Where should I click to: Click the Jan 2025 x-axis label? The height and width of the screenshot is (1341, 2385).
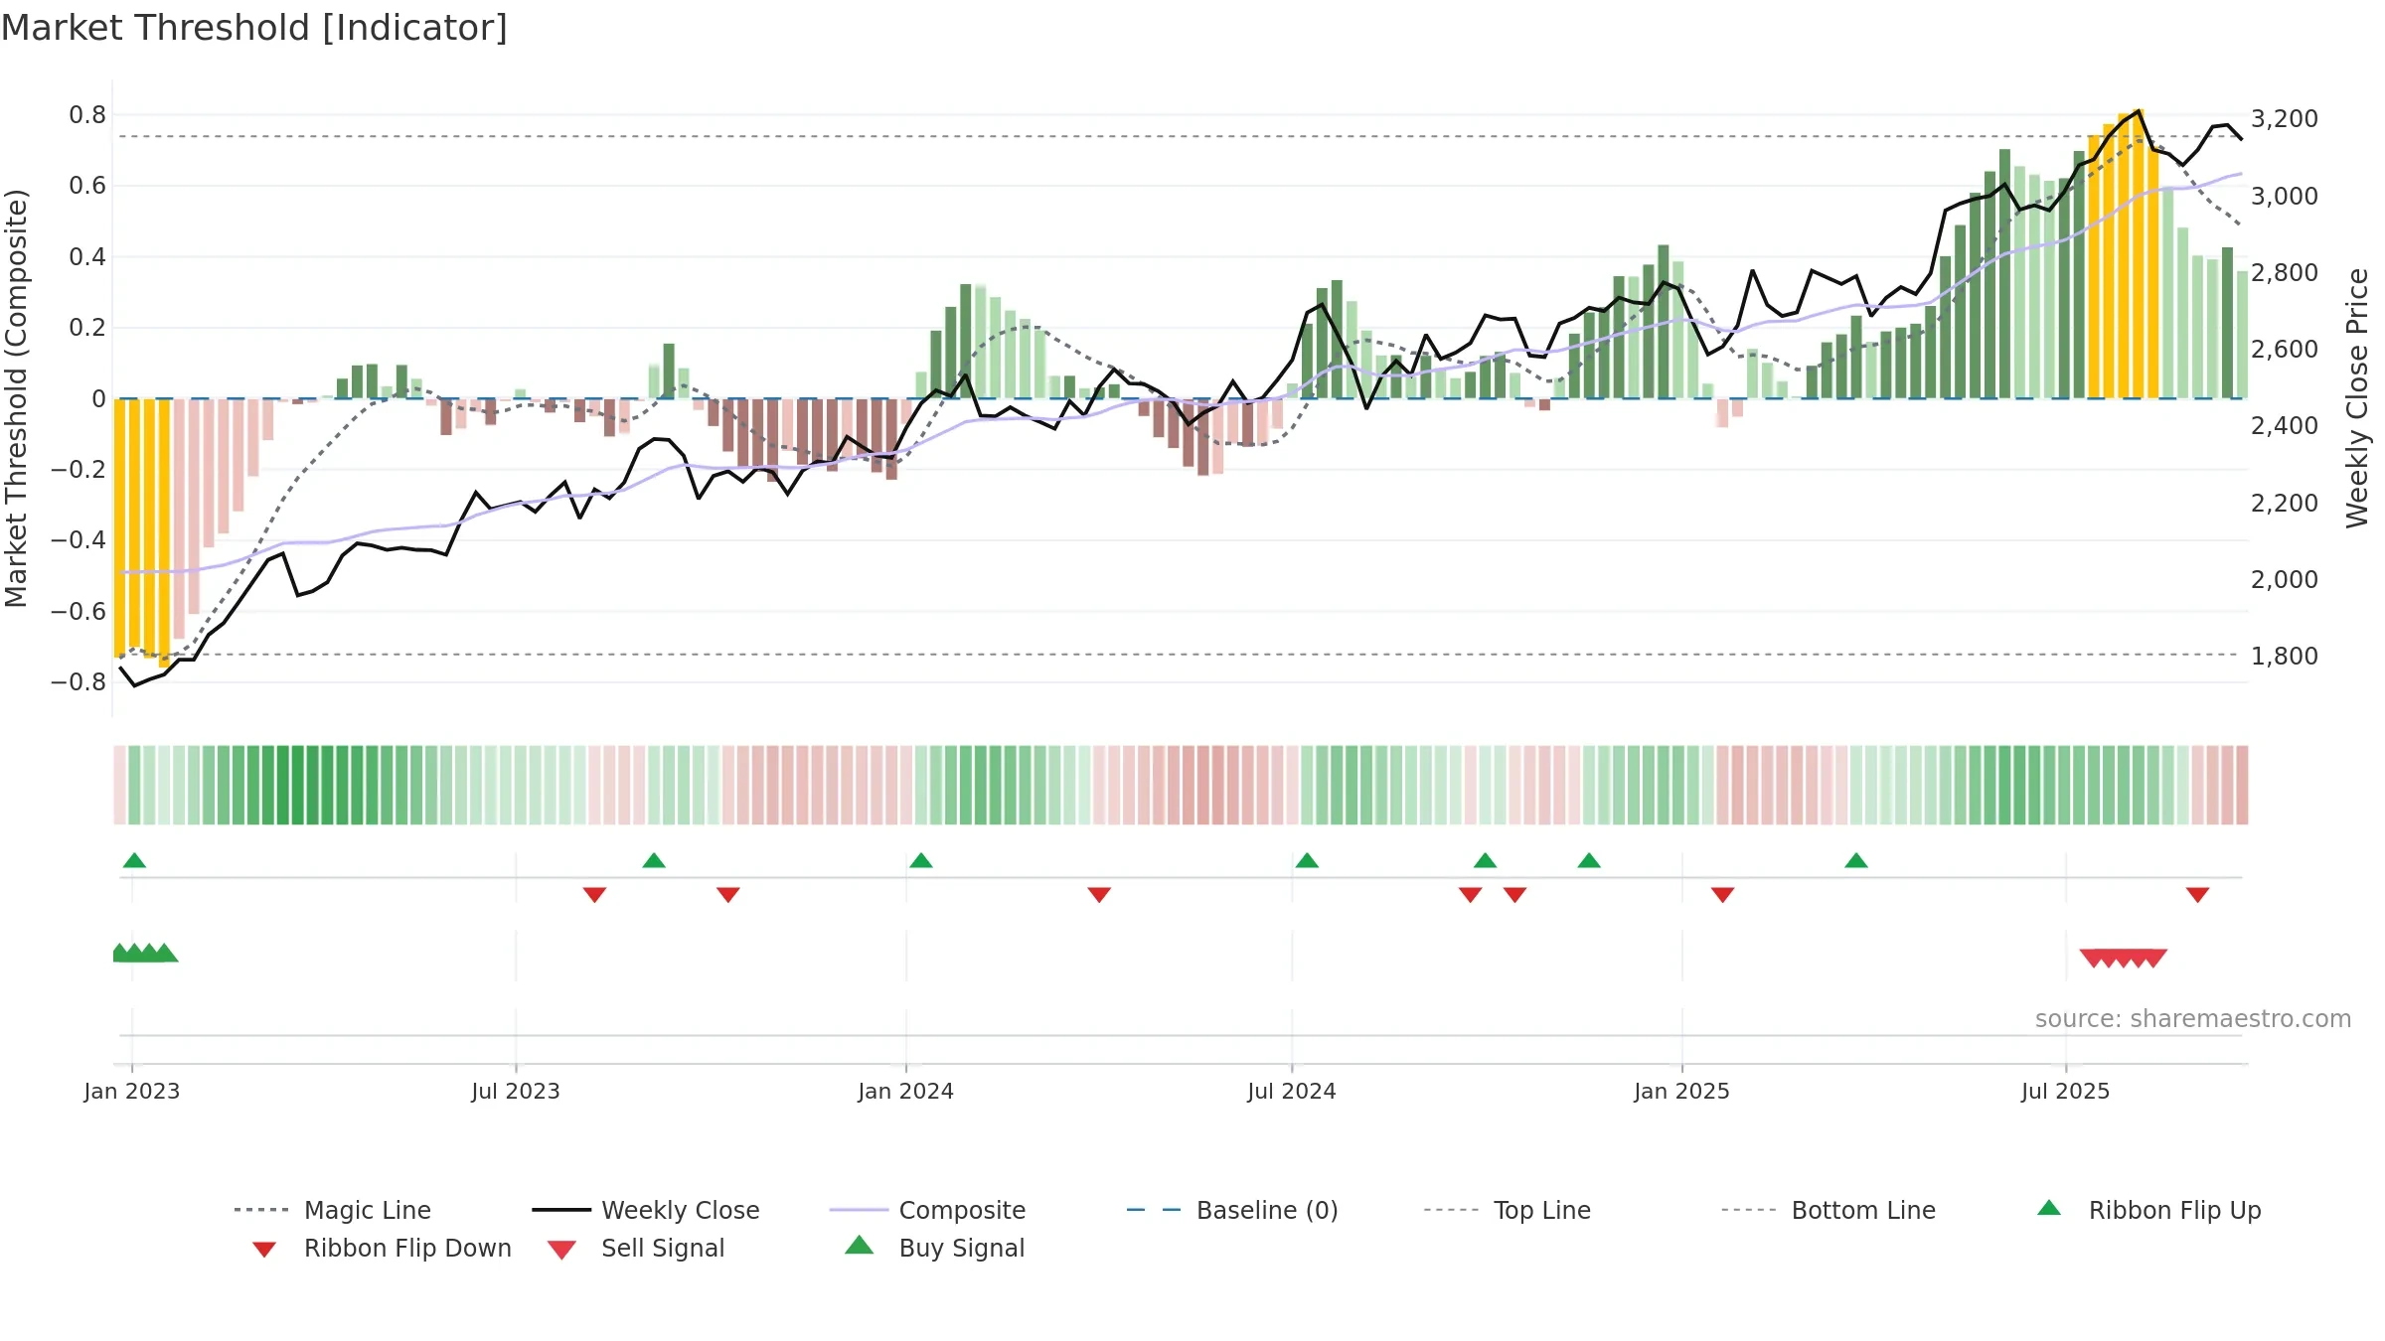(1682, 1091)
